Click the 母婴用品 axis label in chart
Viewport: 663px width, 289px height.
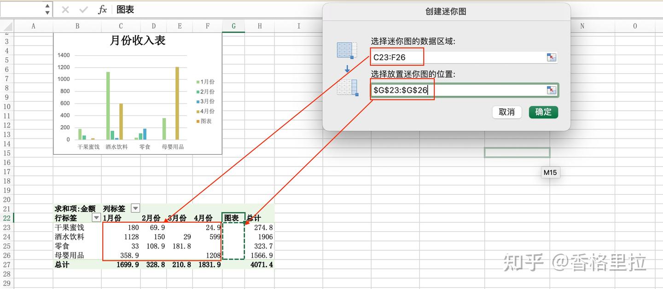(x=173, y=147)
